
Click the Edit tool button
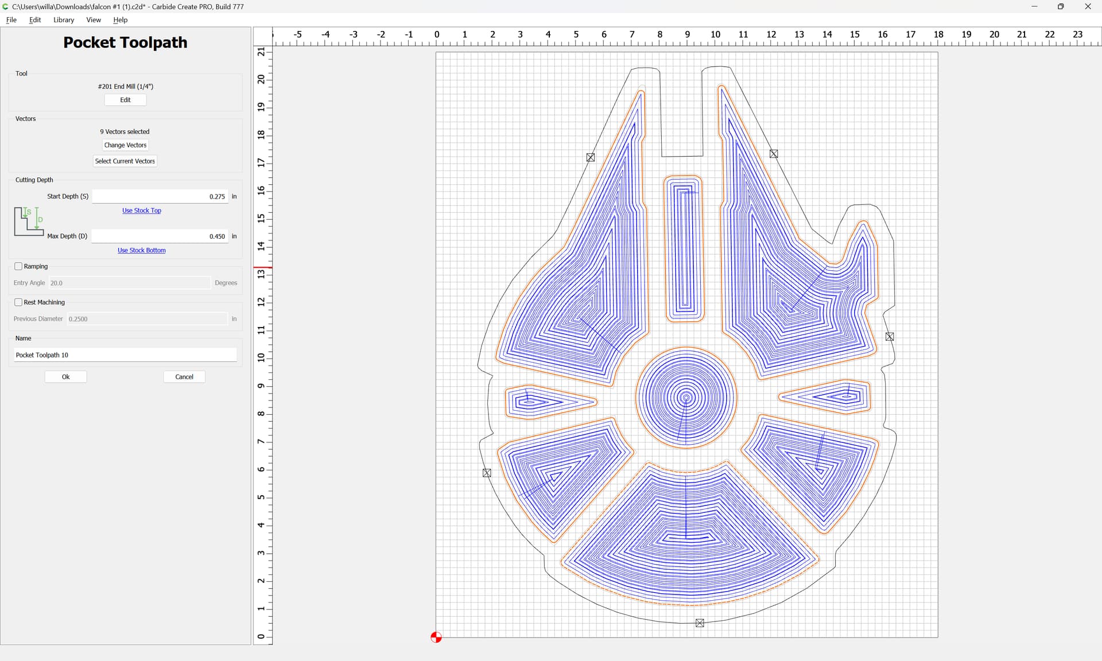(125, 100)
